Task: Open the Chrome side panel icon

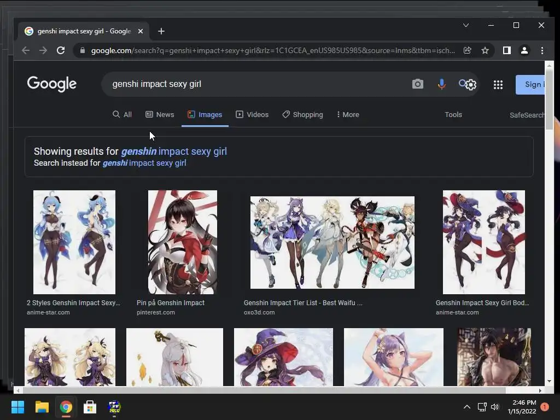Action: click(x=507, y=50)
